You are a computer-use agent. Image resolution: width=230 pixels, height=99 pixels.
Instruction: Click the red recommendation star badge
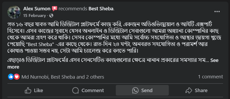click(54, 9)
